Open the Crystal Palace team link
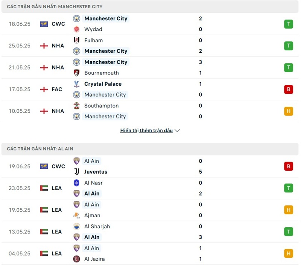301x265 pixels. (x=103, y=84)
